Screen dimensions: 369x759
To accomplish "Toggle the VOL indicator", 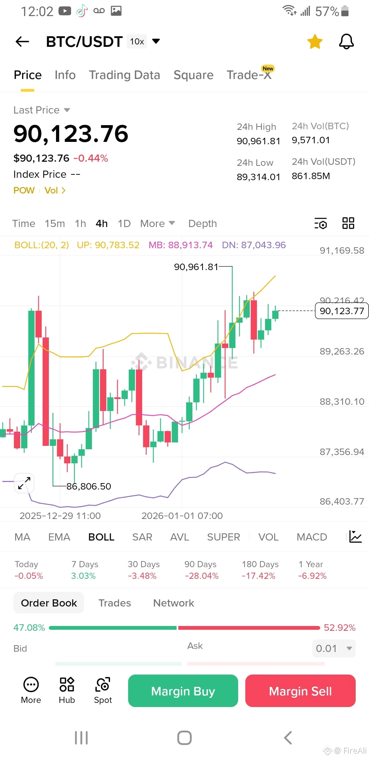I will pyautogui.click(x=268, y=537).
